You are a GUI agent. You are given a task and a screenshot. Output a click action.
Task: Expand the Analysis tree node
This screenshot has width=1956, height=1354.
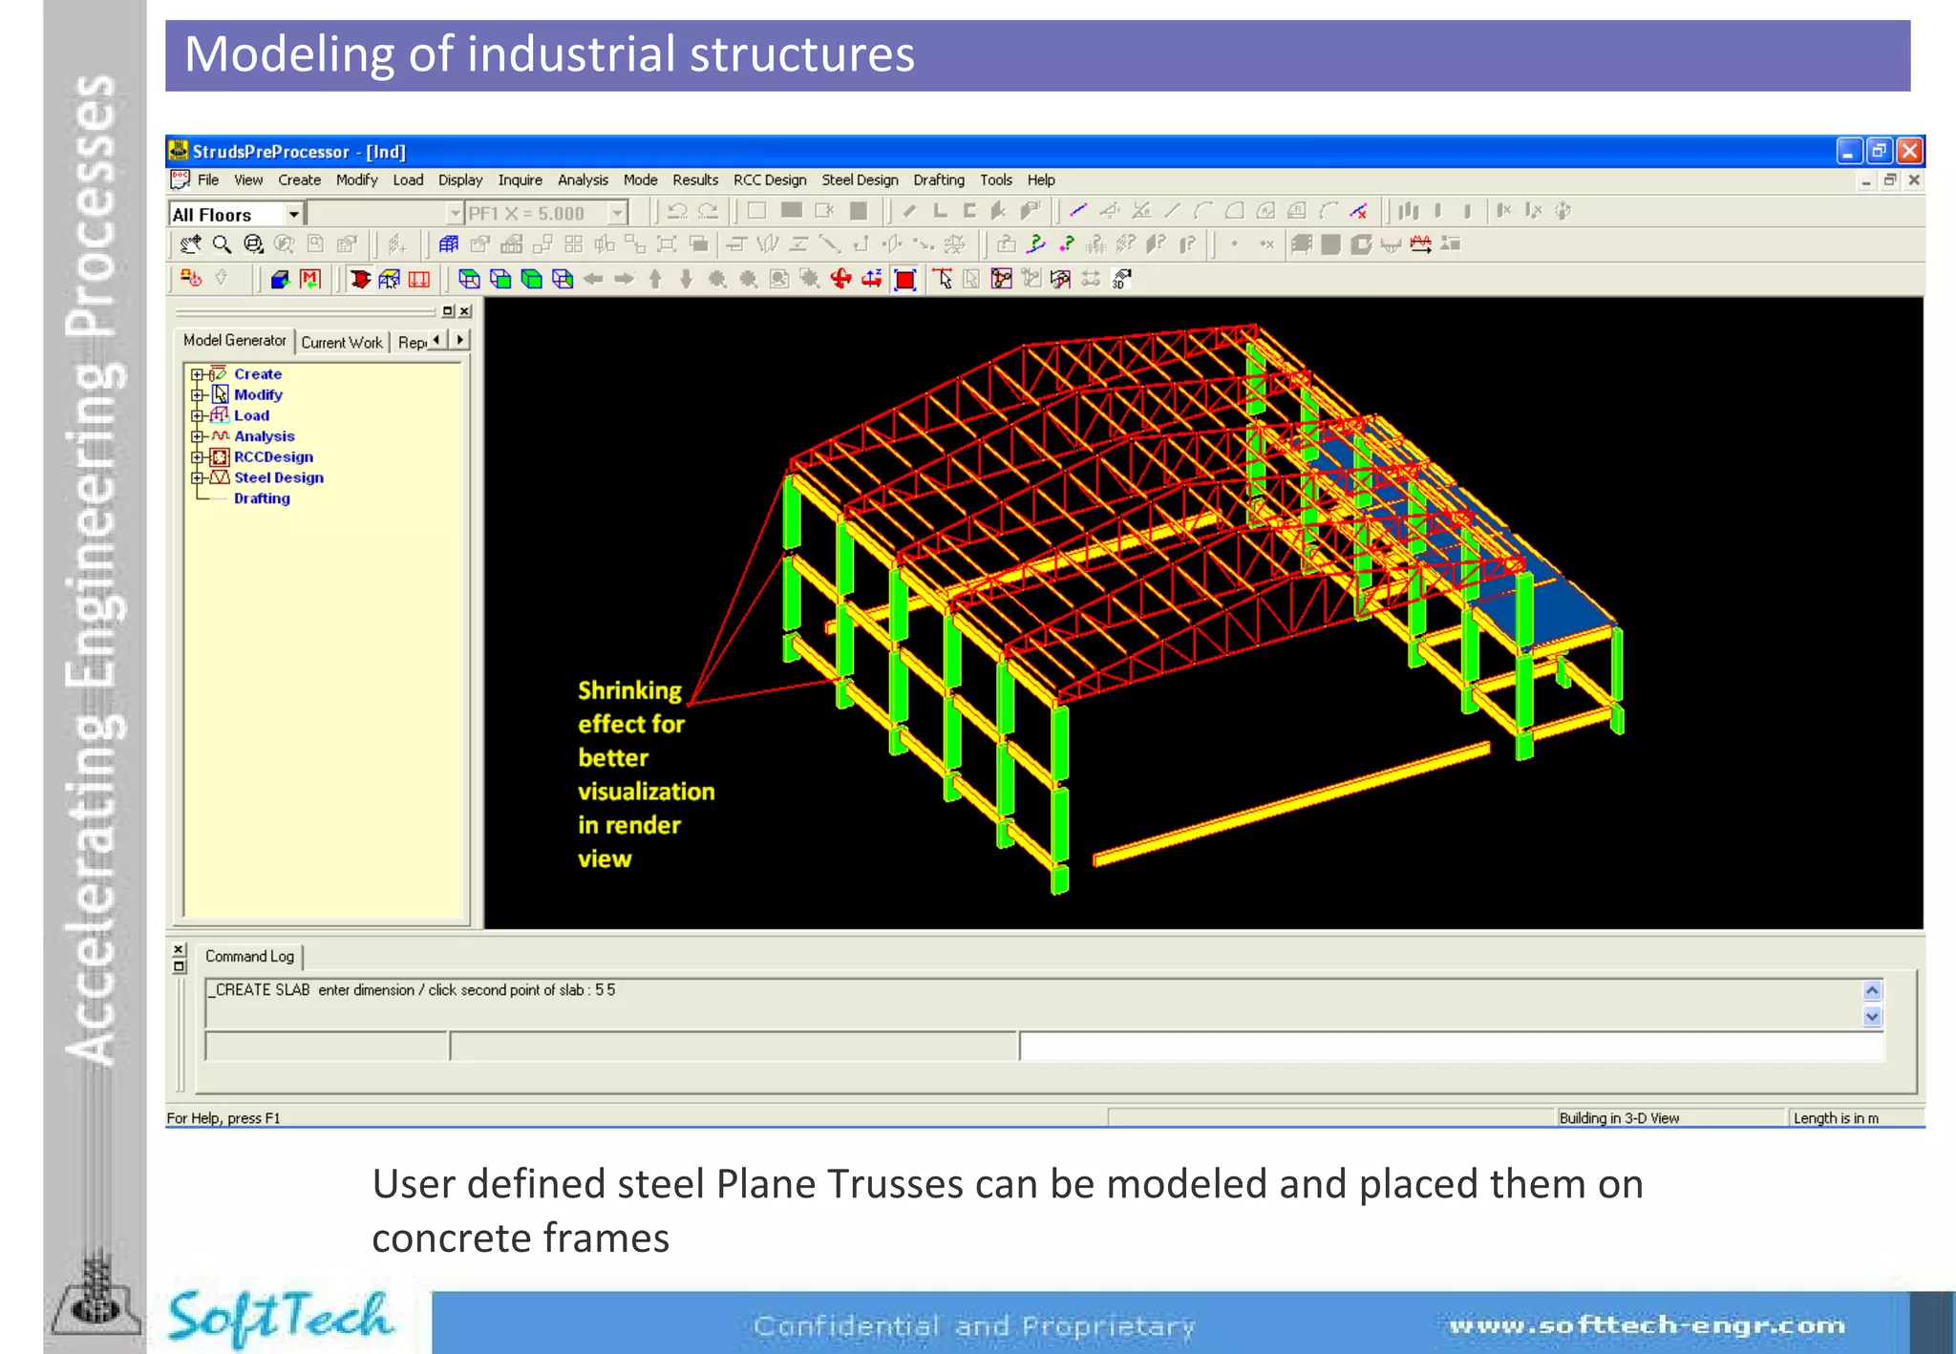[x=197, y=436]
